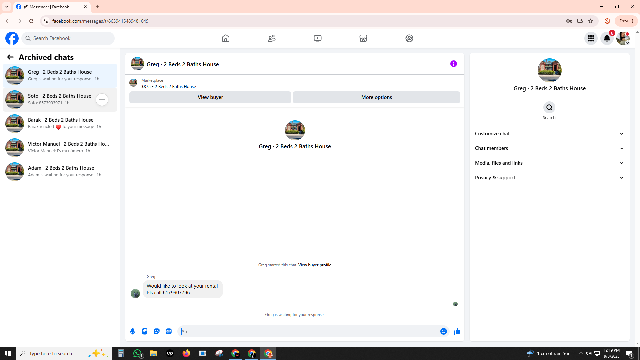Viewport: 640px width, 360px height.
Task: Open the Groups icon in top navigation
Action: (409, 38)
